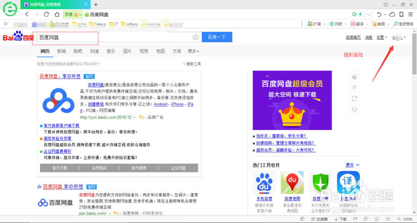The width and height of the screenshot is (417, 223).
Task: Click the undo closed tab icon
Action: (x=379, y=14)
